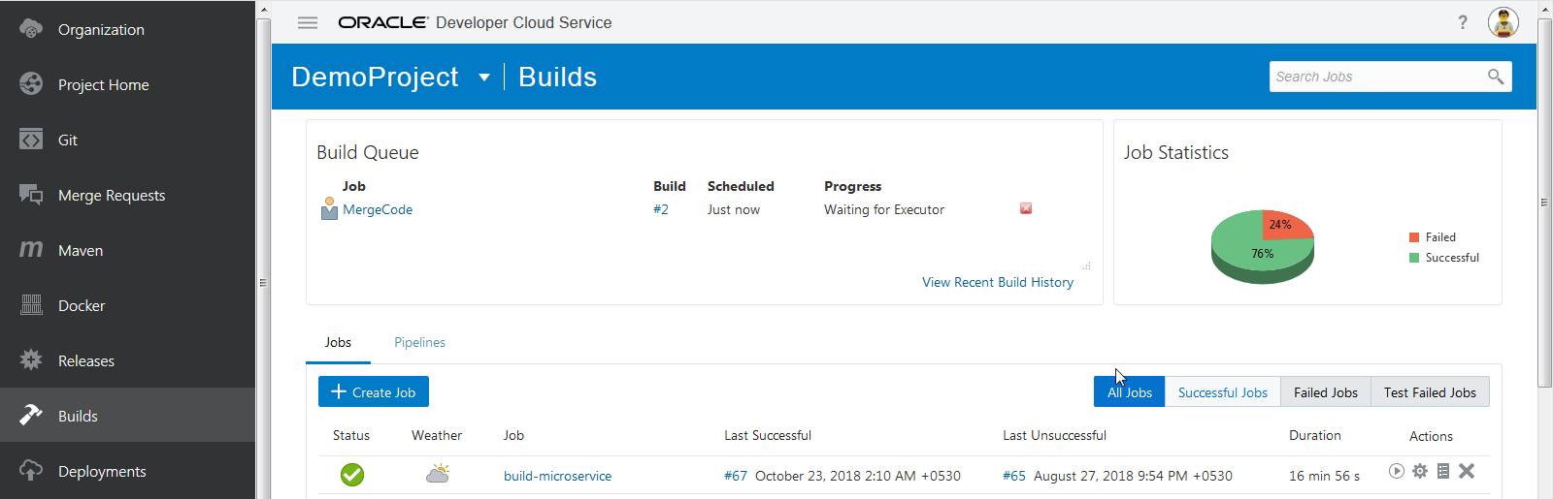Run the build-microservice job now

[1396, 472]
